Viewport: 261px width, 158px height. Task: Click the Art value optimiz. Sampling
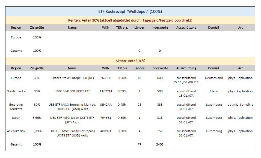pos(240,105)
